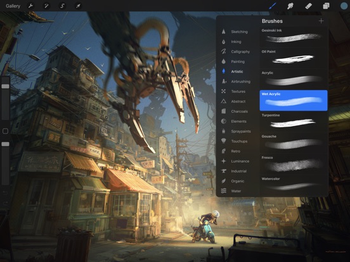Open the Calligraphy brush category
The width and height of the screenshot is (350, 262).
[x=236, y=52]
